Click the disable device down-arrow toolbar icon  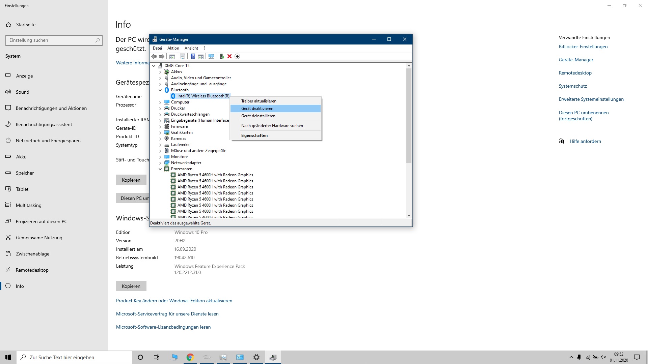pyautogui.click(x=237, y=56)
